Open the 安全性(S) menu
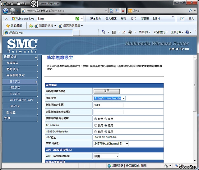 pyautogui.click(x=160, y=32)
